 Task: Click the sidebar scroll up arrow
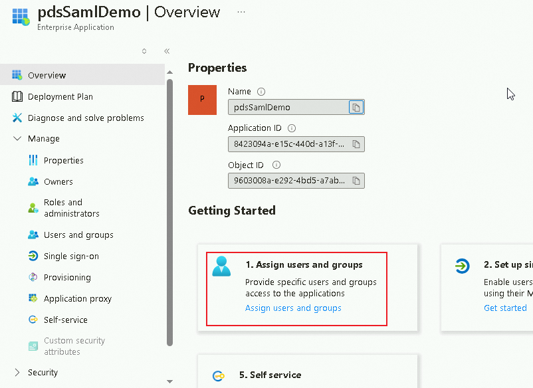(169, 72)
